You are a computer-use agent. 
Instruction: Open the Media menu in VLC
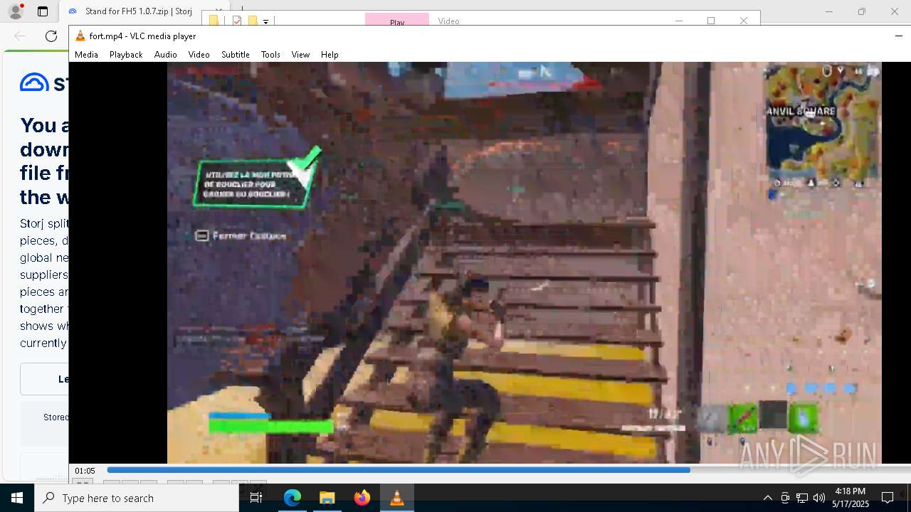(86, 55)
